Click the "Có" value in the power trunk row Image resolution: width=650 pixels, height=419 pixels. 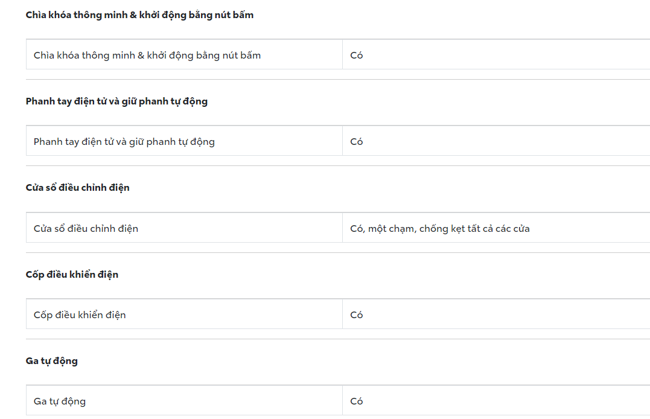tap(357, 315)
